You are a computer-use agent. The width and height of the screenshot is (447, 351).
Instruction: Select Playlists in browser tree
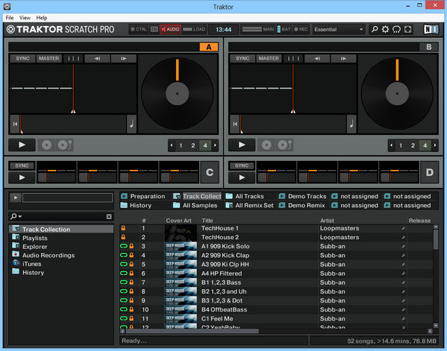[35, 238]
